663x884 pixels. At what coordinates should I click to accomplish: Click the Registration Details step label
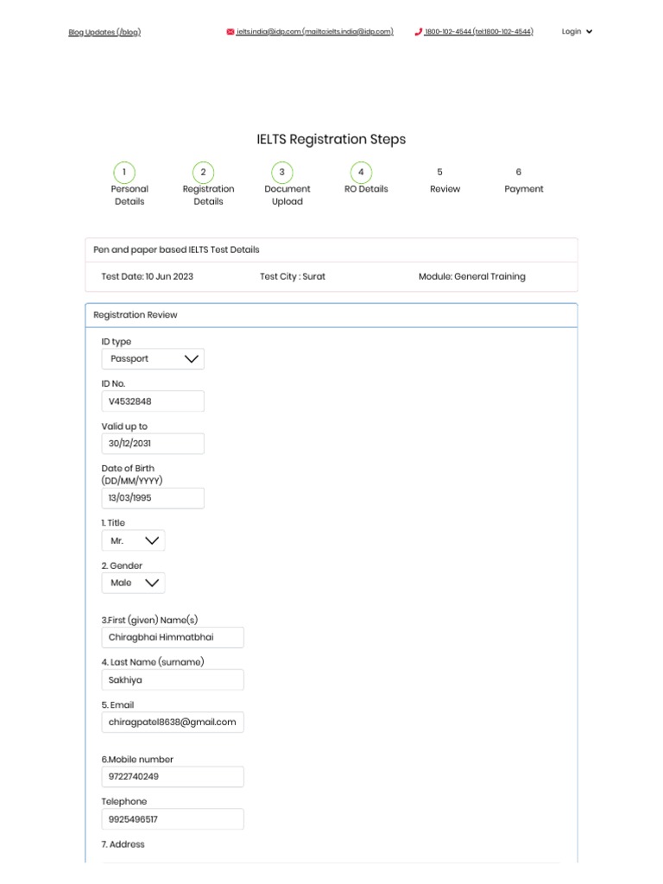tap(209, 195)
